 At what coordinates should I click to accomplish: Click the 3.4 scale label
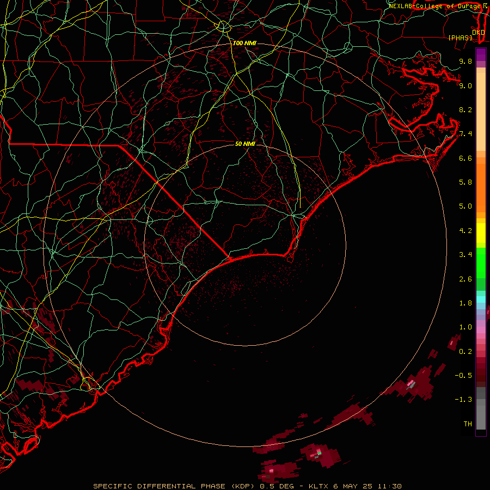[465, 255]
